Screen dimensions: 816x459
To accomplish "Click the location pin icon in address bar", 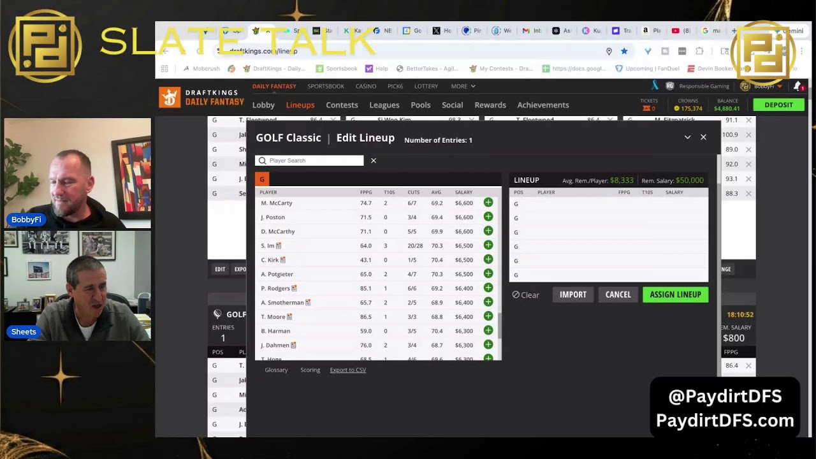I will (x=609, y=51).
